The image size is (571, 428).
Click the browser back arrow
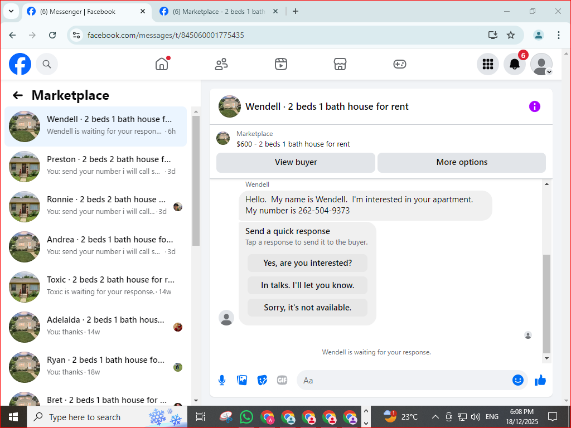tap(12, 35)
